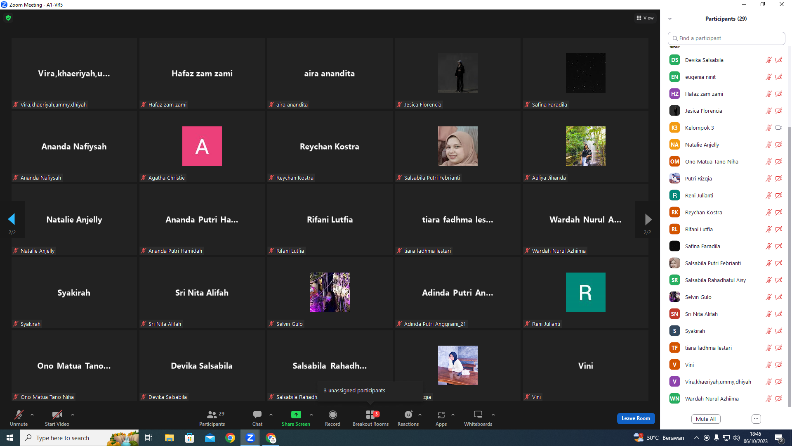Select Agatha Christie video tile

pos(202,146)
